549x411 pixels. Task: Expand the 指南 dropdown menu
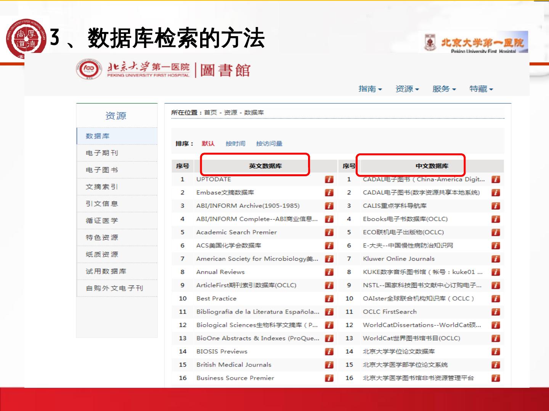370,89
